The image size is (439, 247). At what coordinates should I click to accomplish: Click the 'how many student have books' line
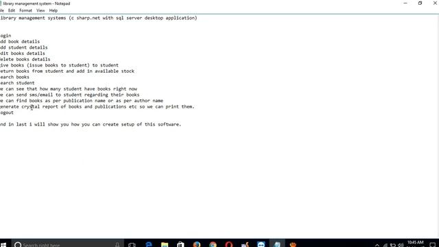[69, 89]
